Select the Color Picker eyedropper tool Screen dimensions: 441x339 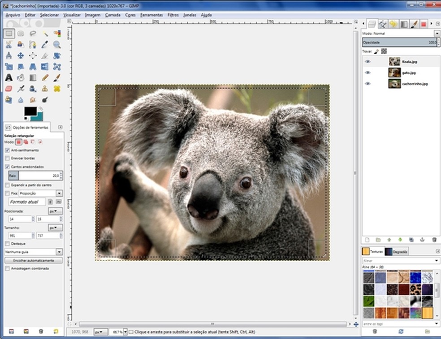(45, 44)
